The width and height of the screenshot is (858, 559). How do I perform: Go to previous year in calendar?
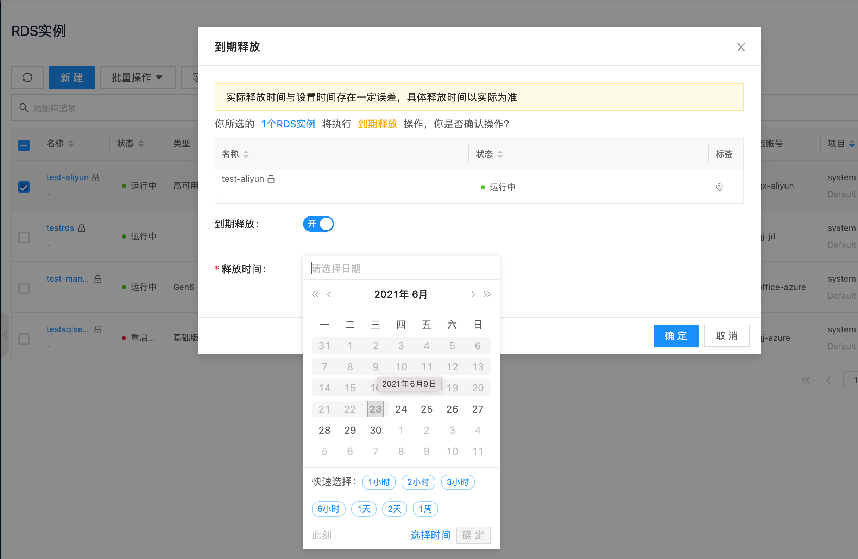tap(315, 294)
